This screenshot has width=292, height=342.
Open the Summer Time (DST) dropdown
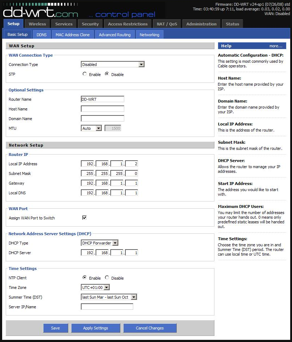pos(109,297)
